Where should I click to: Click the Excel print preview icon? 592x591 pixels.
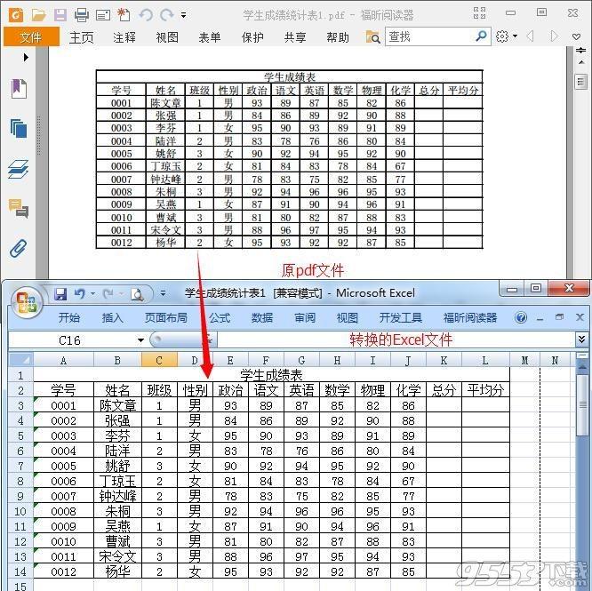[137, 294]
